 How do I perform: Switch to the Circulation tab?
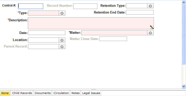coord(61,93)
